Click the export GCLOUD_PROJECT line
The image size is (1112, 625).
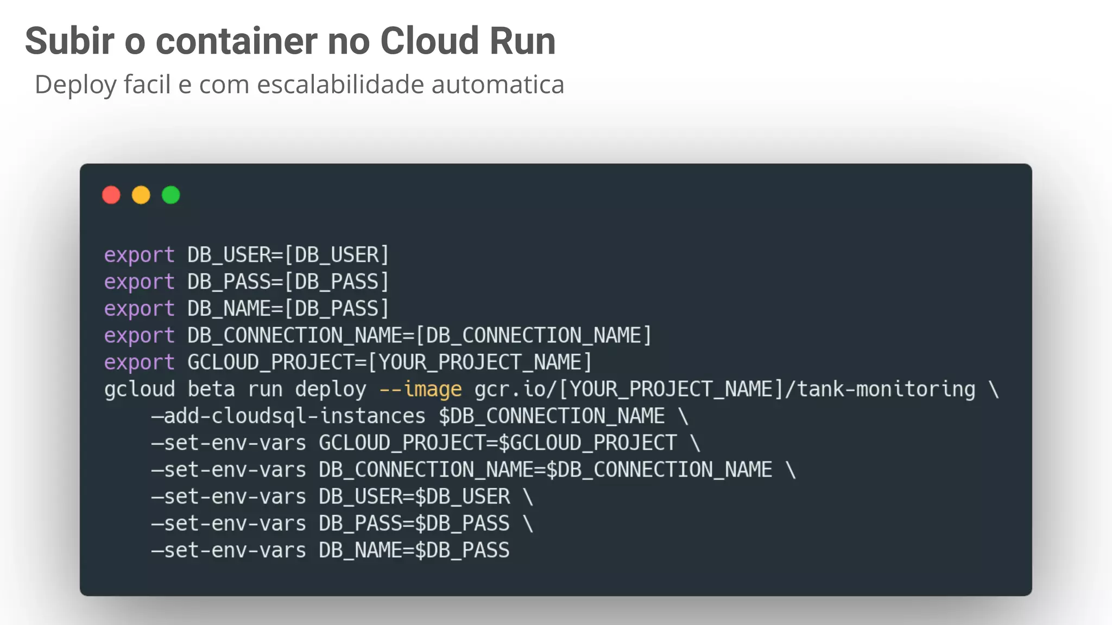coord(348,362)
